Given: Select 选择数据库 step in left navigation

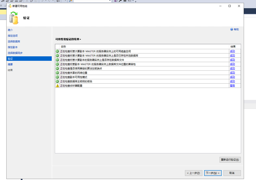Looking at the screenshot, I should 14,41.
